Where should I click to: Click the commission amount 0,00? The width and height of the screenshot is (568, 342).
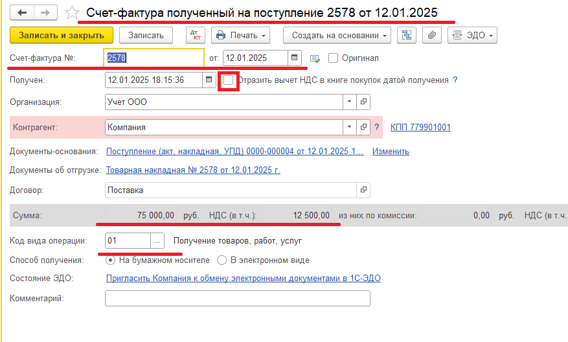point(456,216)
